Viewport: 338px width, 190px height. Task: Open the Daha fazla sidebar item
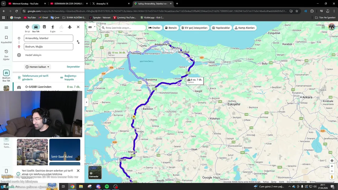6,143
